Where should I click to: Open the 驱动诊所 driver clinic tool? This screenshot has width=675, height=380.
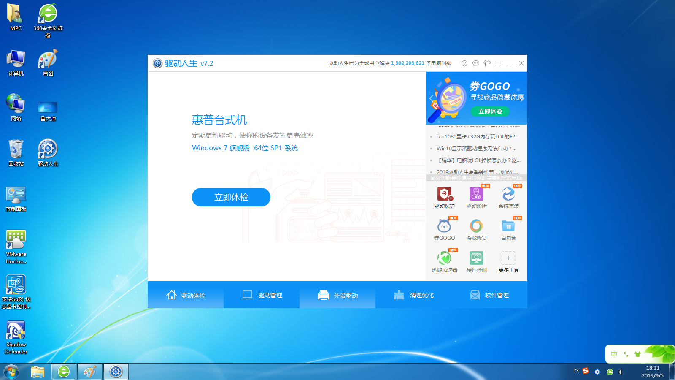tap(476, 198)
